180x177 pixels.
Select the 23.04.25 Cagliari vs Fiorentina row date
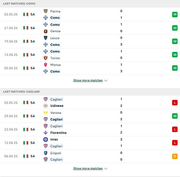coord(11,130)
